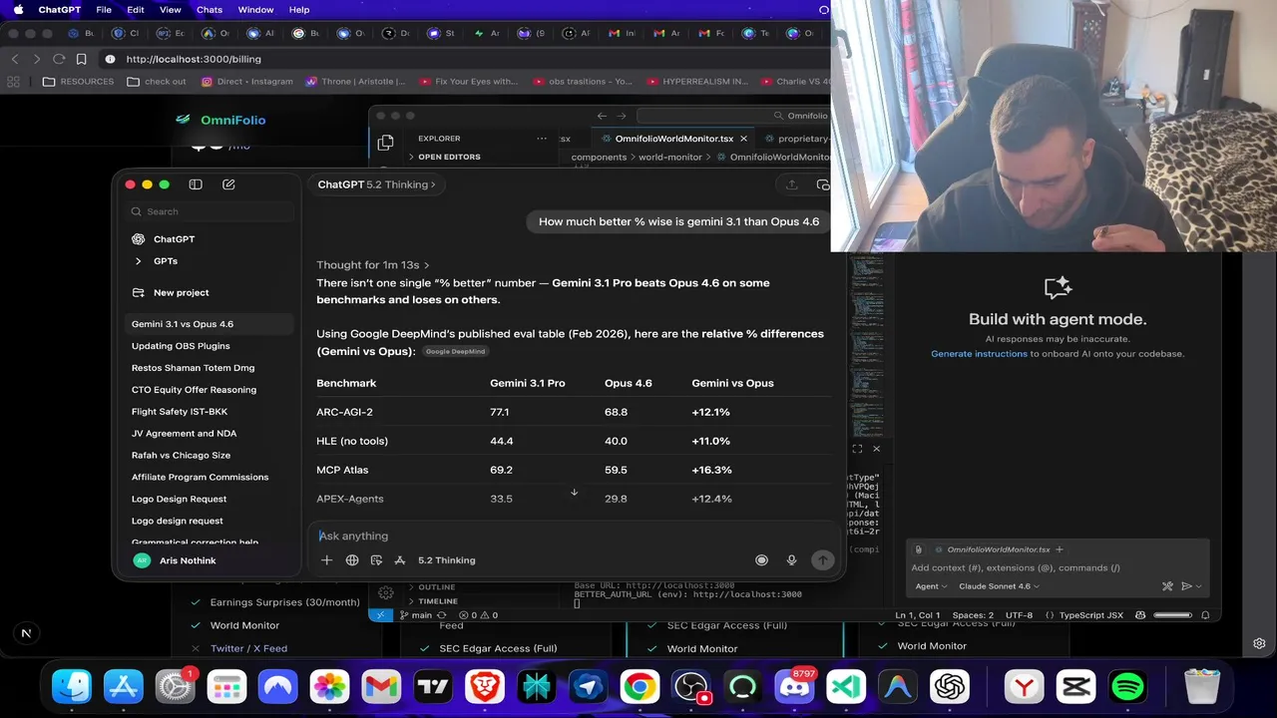Open the ChatGPT 5.2 Thinking model selector
This screenshot has width=1277, height=718.
click(x=376, y=184)
